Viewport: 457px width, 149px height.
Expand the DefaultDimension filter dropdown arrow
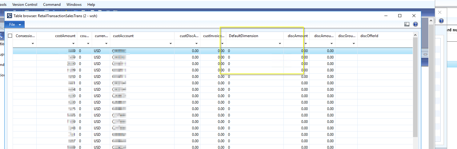click(280, 44)
